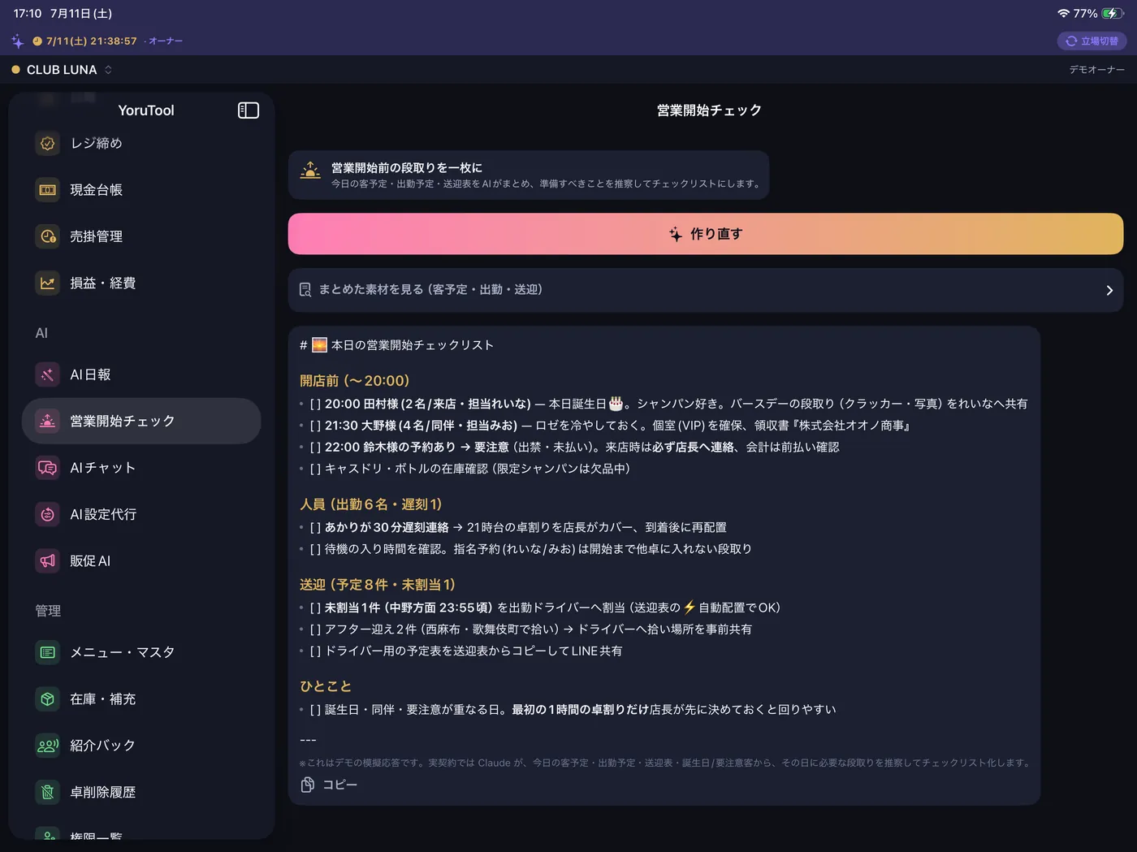This screenshot has width=1137, height=852.
Task: Click the メニュー・マスタ list icon
Action: click(x=48, y=652)
